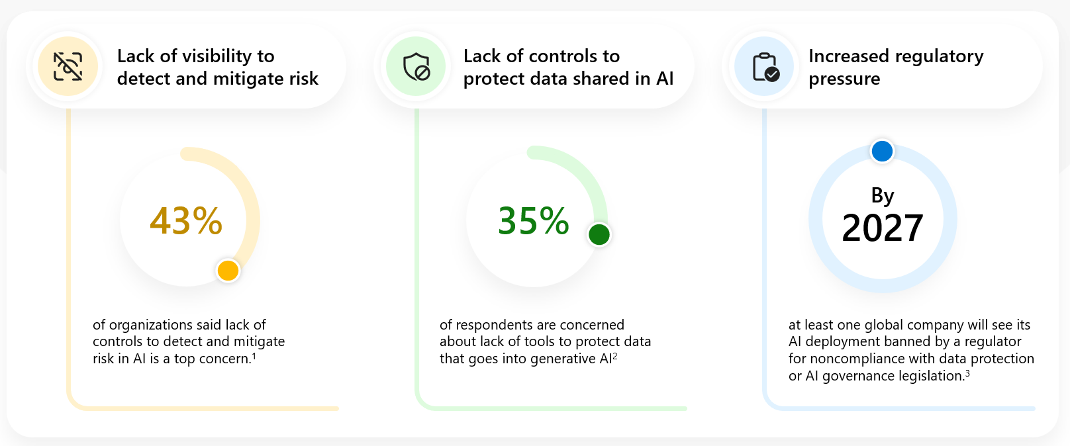Open footnote 3 after 'governance legislation'
This screenshot has width=1070, height=446.
[x=967, y=373]
